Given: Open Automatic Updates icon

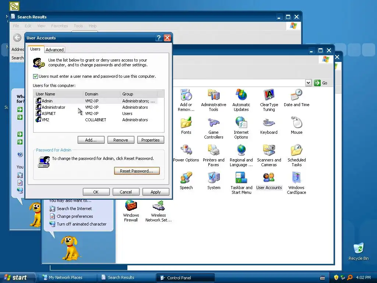Looking at the screenshot, I should point(241,100).
